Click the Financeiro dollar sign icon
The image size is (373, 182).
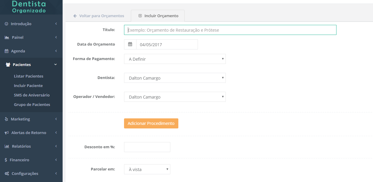(x=6, y=160)
